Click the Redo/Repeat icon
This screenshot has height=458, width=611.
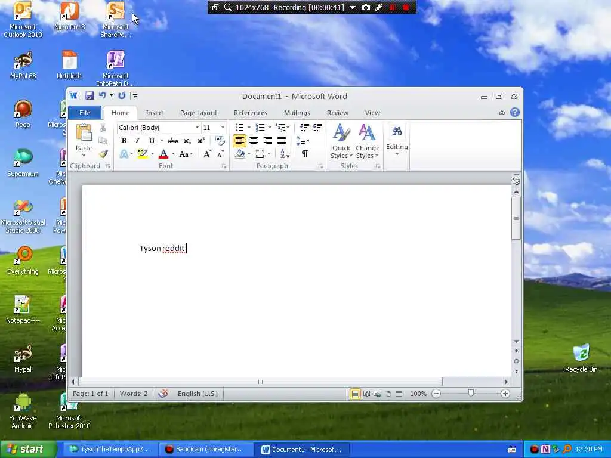tap(122, 95)
